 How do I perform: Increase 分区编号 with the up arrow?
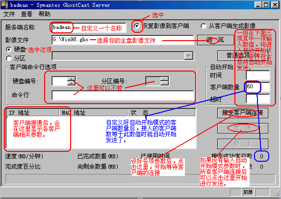coord(164,78)
